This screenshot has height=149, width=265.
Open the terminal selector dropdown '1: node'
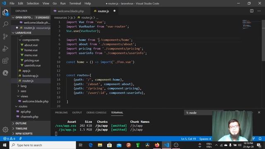tap(198, 113)
